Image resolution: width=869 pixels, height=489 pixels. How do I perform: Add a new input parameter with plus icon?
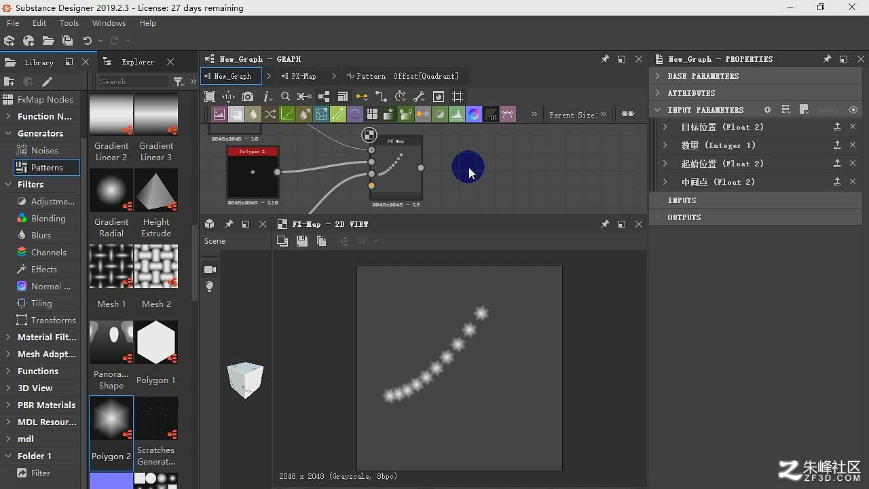tap(767, 109)
